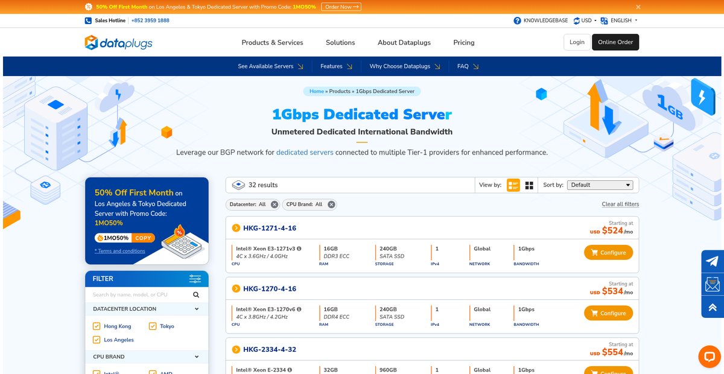Remove the CPU Brand: All filter chip
Screen dimensions: 724x374
click(331, 204)
